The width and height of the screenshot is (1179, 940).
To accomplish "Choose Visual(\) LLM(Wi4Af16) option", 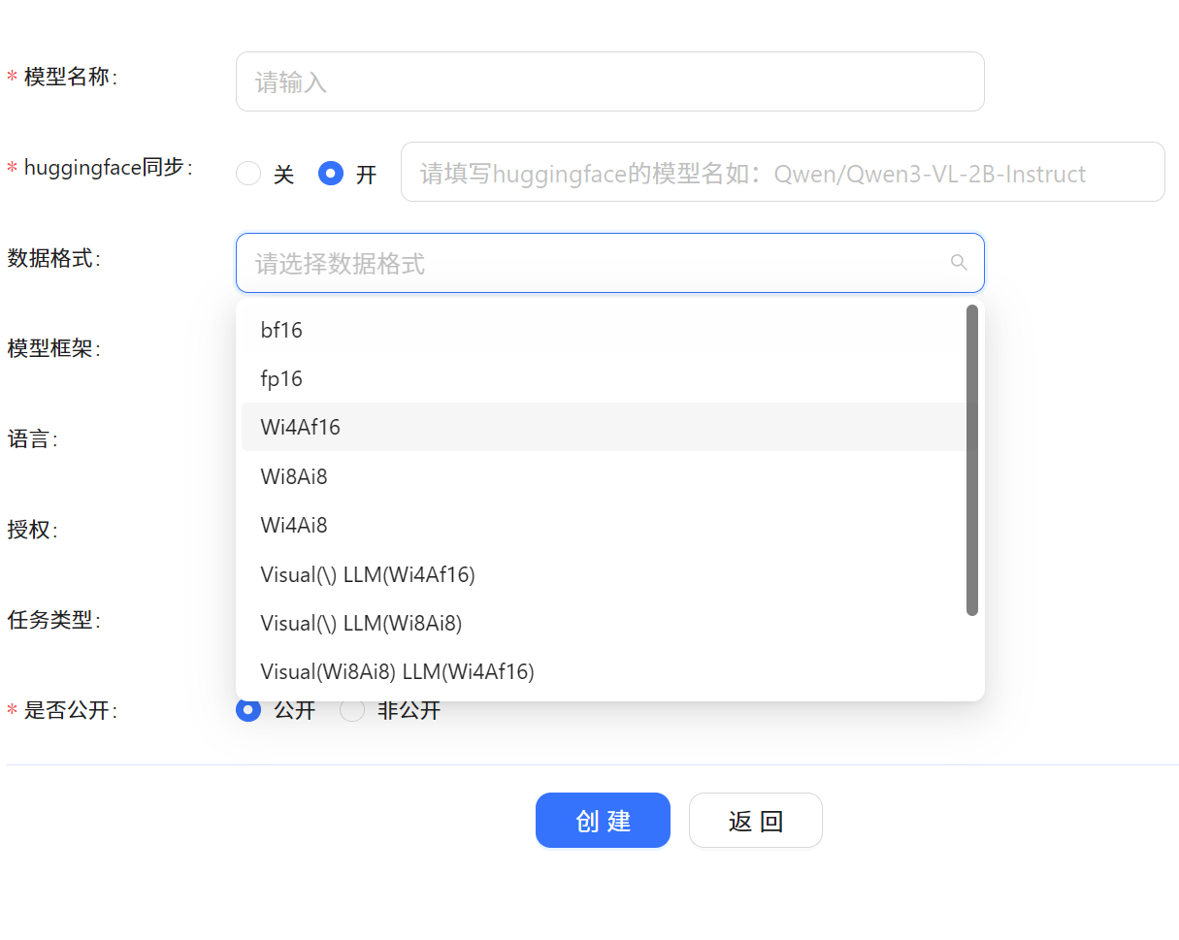I will (x=609, y=574).
